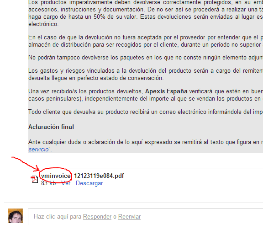Click the Ver link for the PDF
Viewport: 263px width, 225px height.
point(66,183)
